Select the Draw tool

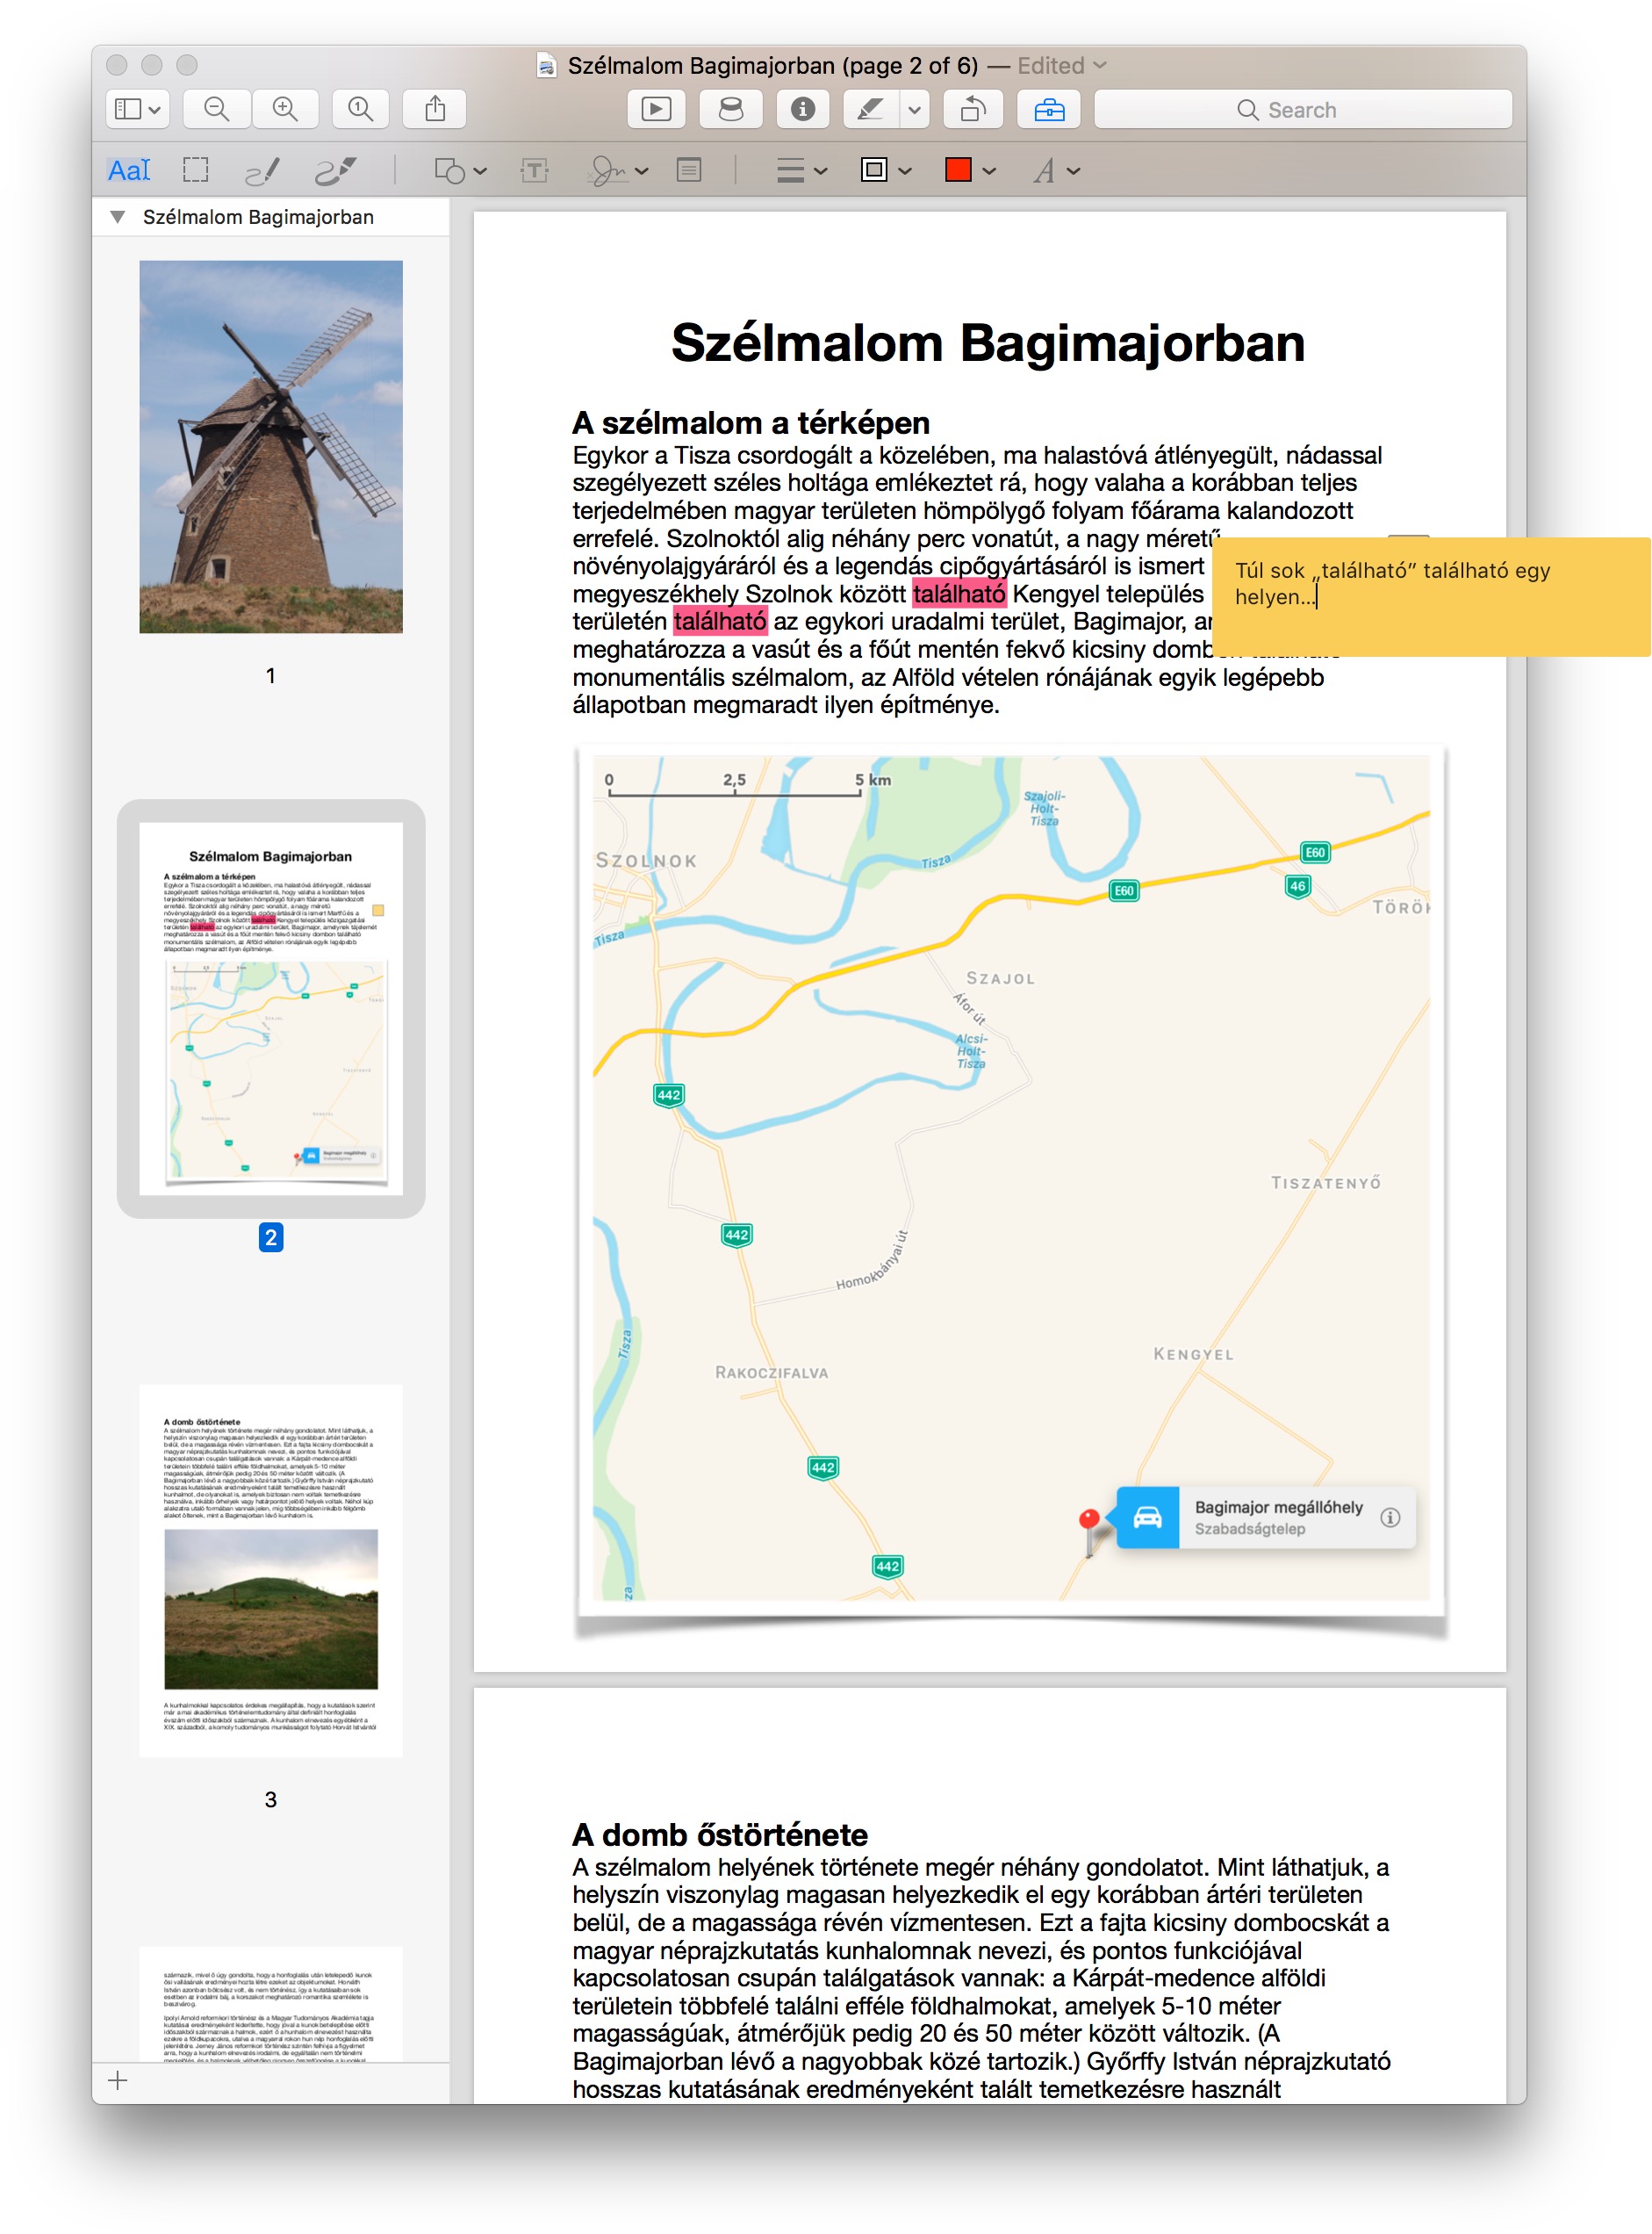(x=334, y=171)
